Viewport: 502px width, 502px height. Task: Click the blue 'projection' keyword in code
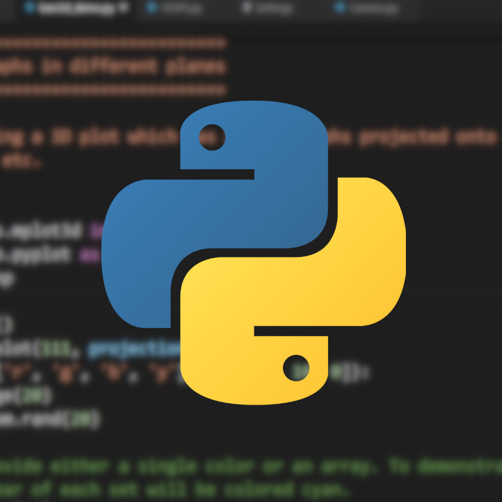point(133,349)
